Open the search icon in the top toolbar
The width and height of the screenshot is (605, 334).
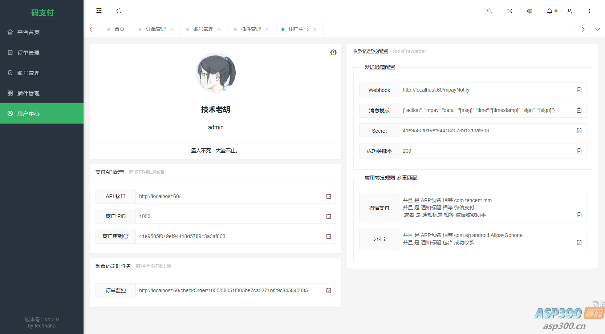tap(490, 11)
